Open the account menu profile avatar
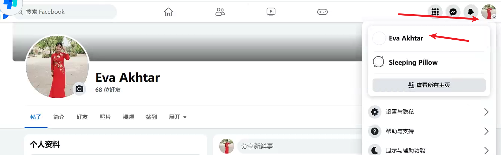This screenshot has width=501, height=155. coord(489,12)
